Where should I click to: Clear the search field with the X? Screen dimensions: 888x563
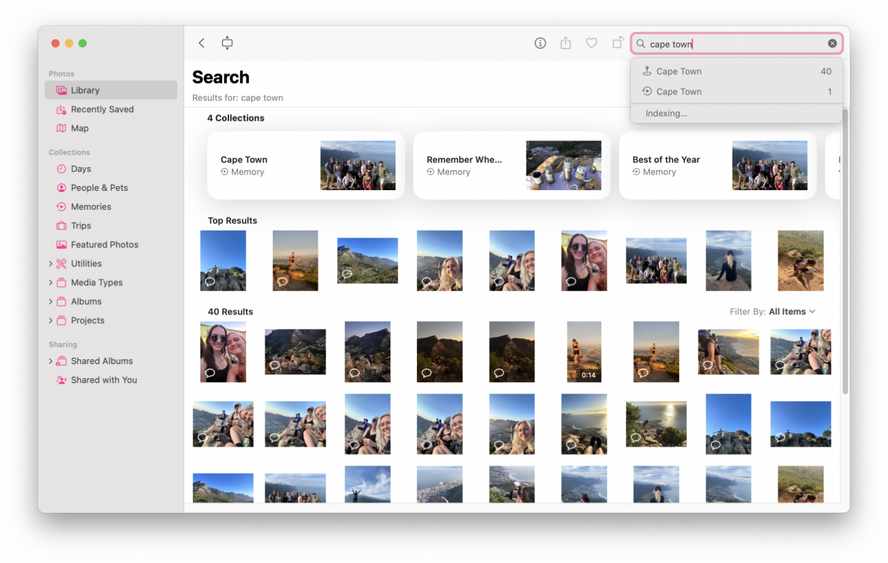coord(832,43)
